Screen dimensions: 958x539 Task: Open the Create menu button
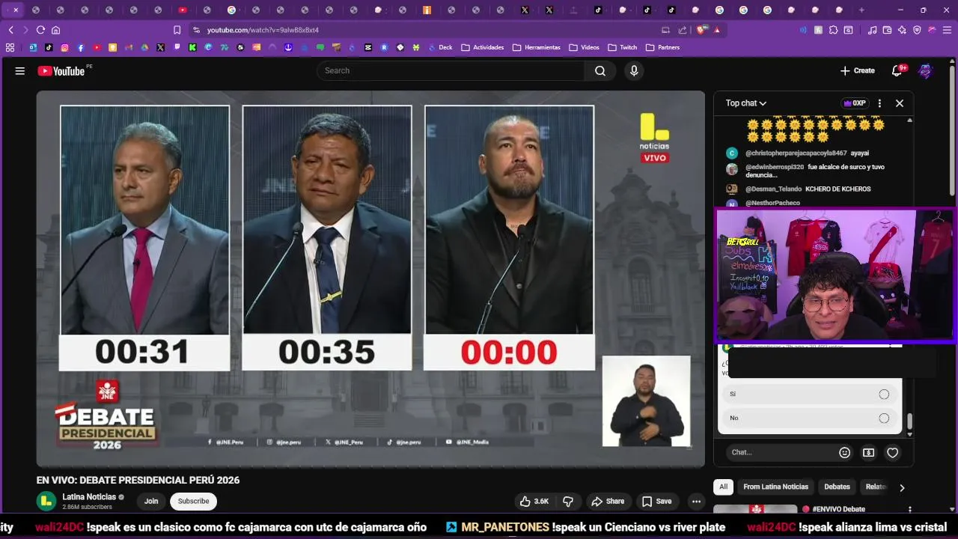coord(858,70)
